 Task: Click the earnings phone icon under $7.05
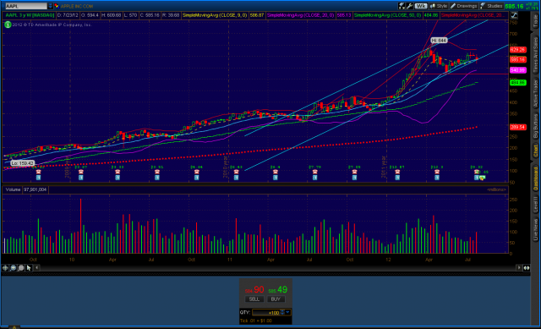point(354,172)
